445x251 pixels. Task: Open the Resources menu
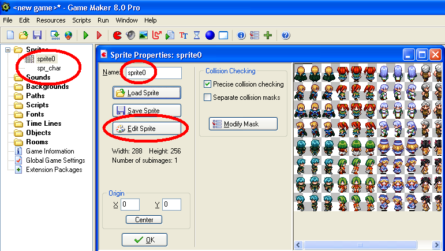pos(51,20)
